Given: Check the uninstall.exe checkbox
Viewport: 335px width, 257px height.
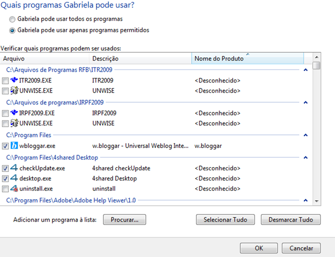Looking at the screenshot, I should [5, 189].
